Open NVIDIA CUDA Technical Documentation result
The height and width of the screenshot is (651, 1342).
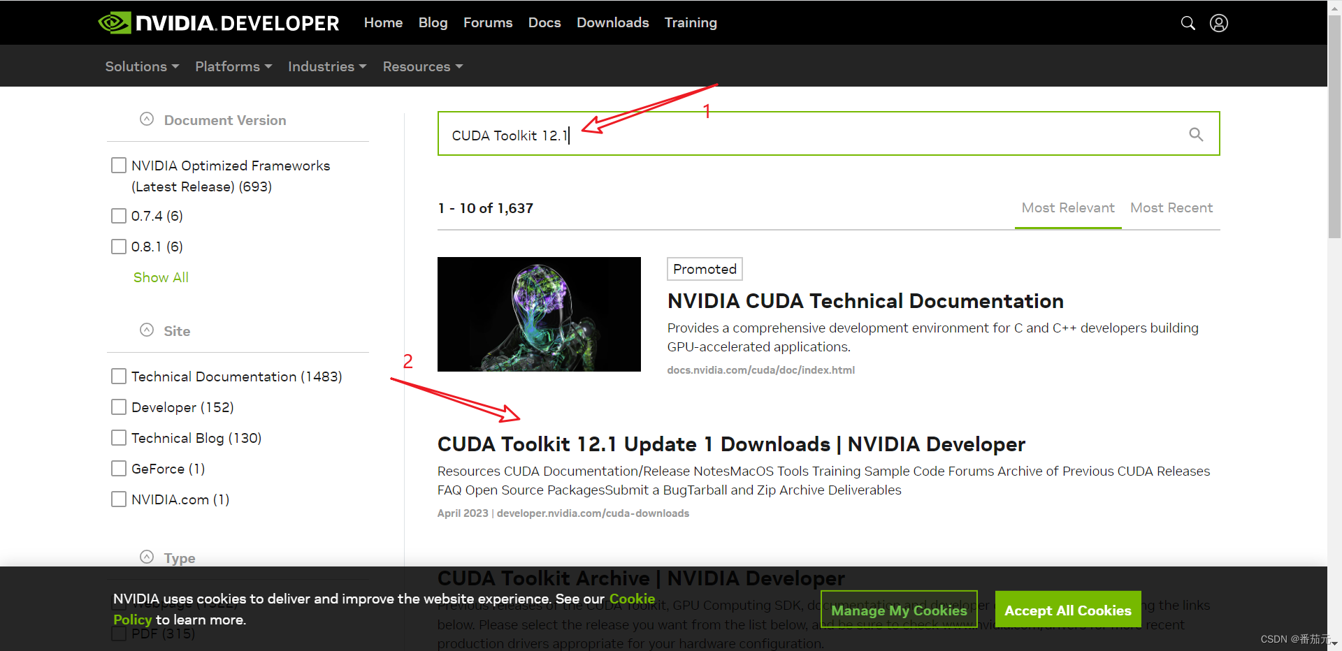pyautogui.click(x=865, y=301)
